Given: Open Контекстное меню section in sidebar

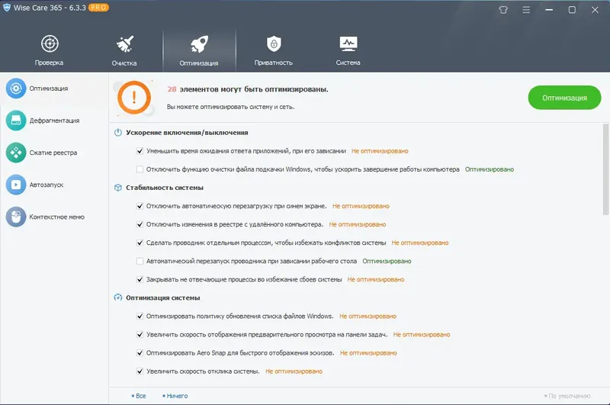Looking at the screenshot, I should coord(54,217).
